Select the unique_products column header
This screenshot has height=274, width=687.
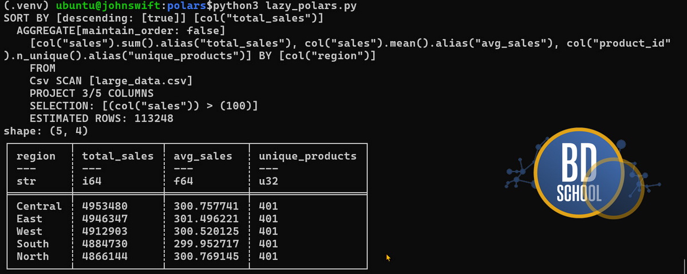coord(307,156)
